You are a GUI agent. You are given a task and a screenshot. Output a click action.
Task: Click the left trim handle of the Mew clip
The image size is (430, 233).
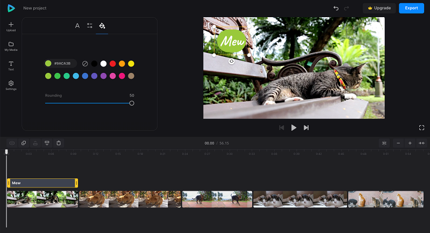click(9, 183)
